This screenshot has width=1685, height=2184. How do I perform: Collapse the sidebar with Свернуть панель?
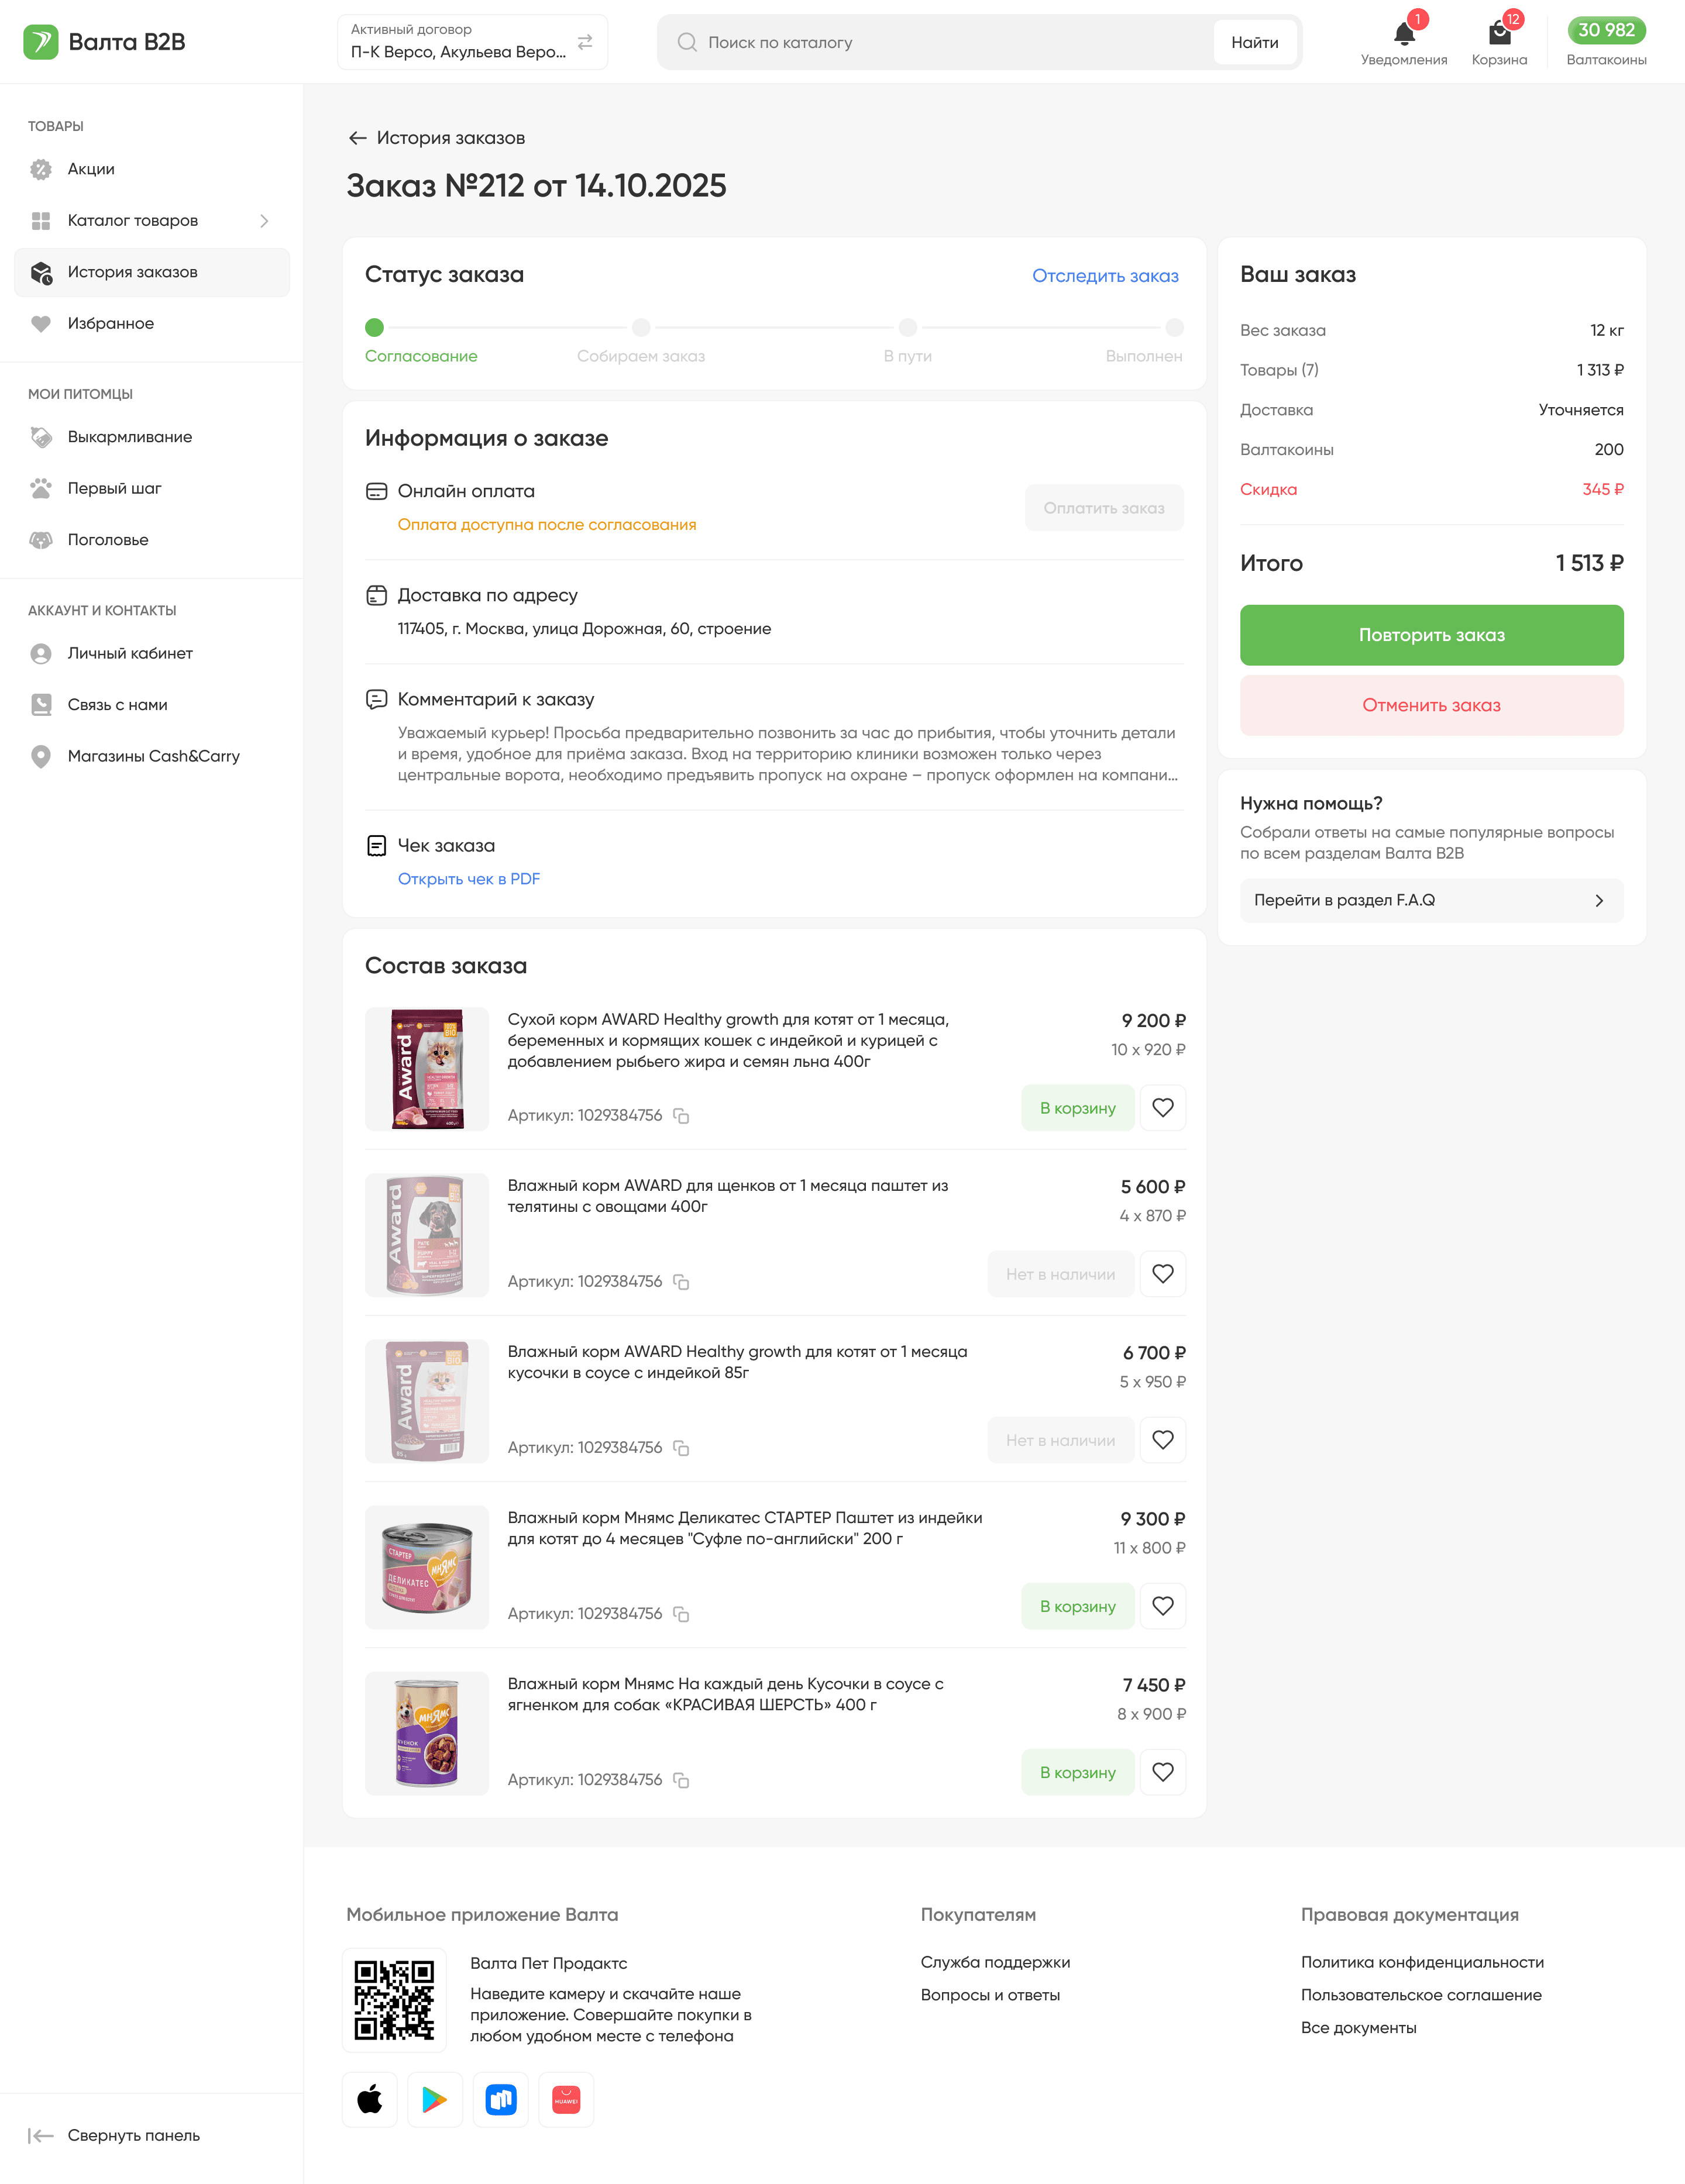(x=115, y=2135)
